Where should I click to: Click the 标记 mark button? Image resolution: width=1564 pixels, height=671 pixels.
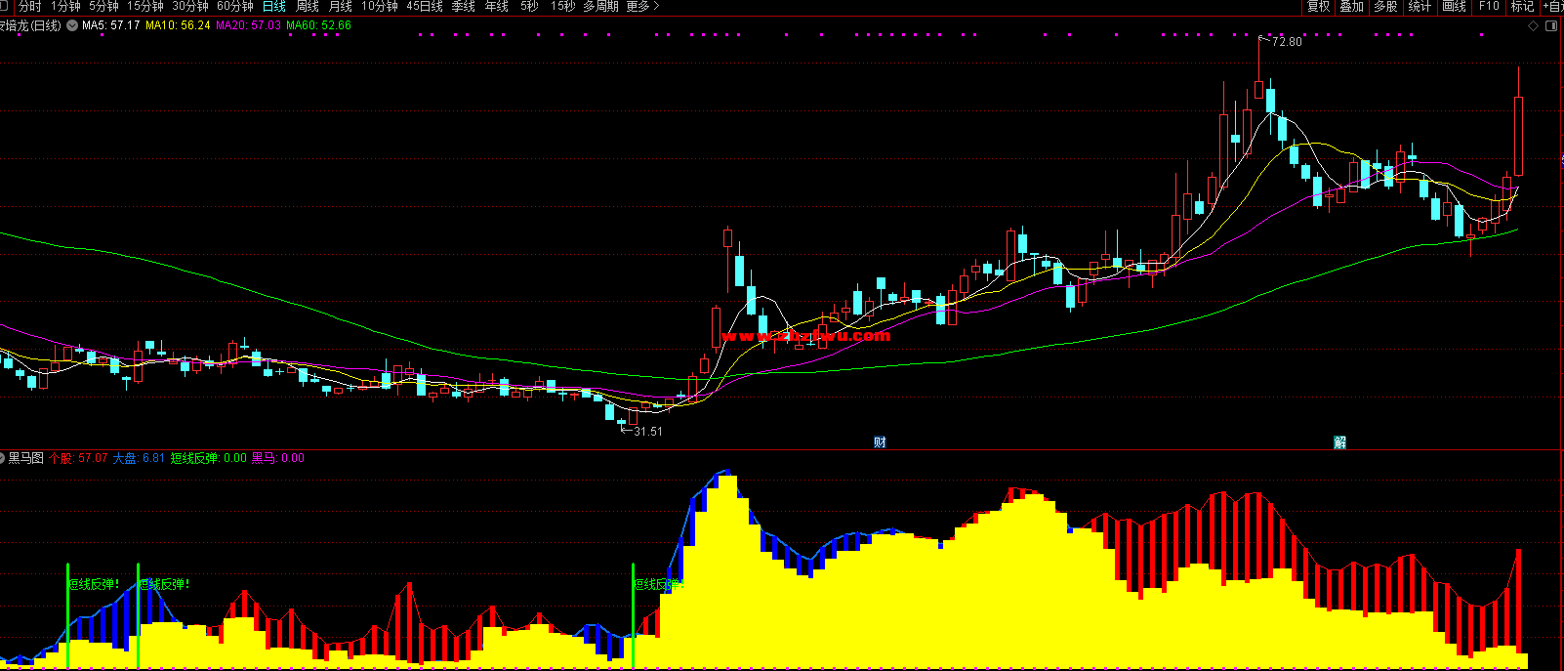[x=1523, y=6]
